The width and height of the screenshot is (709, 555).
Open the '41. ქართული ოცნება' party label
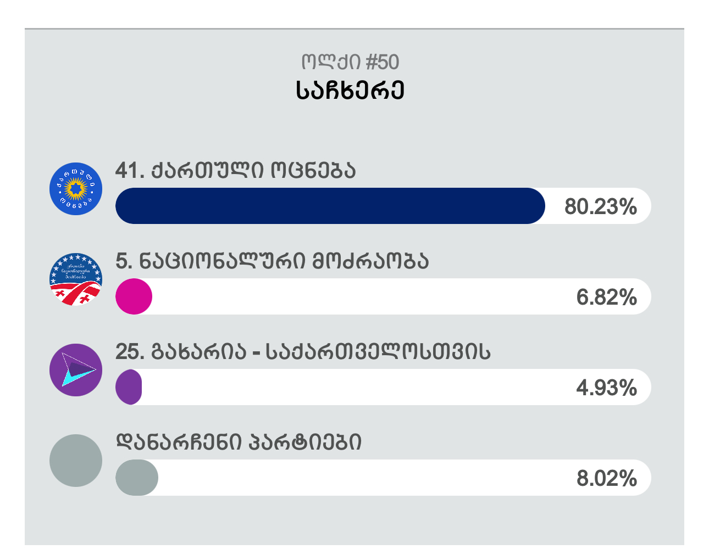coord(235,171)
